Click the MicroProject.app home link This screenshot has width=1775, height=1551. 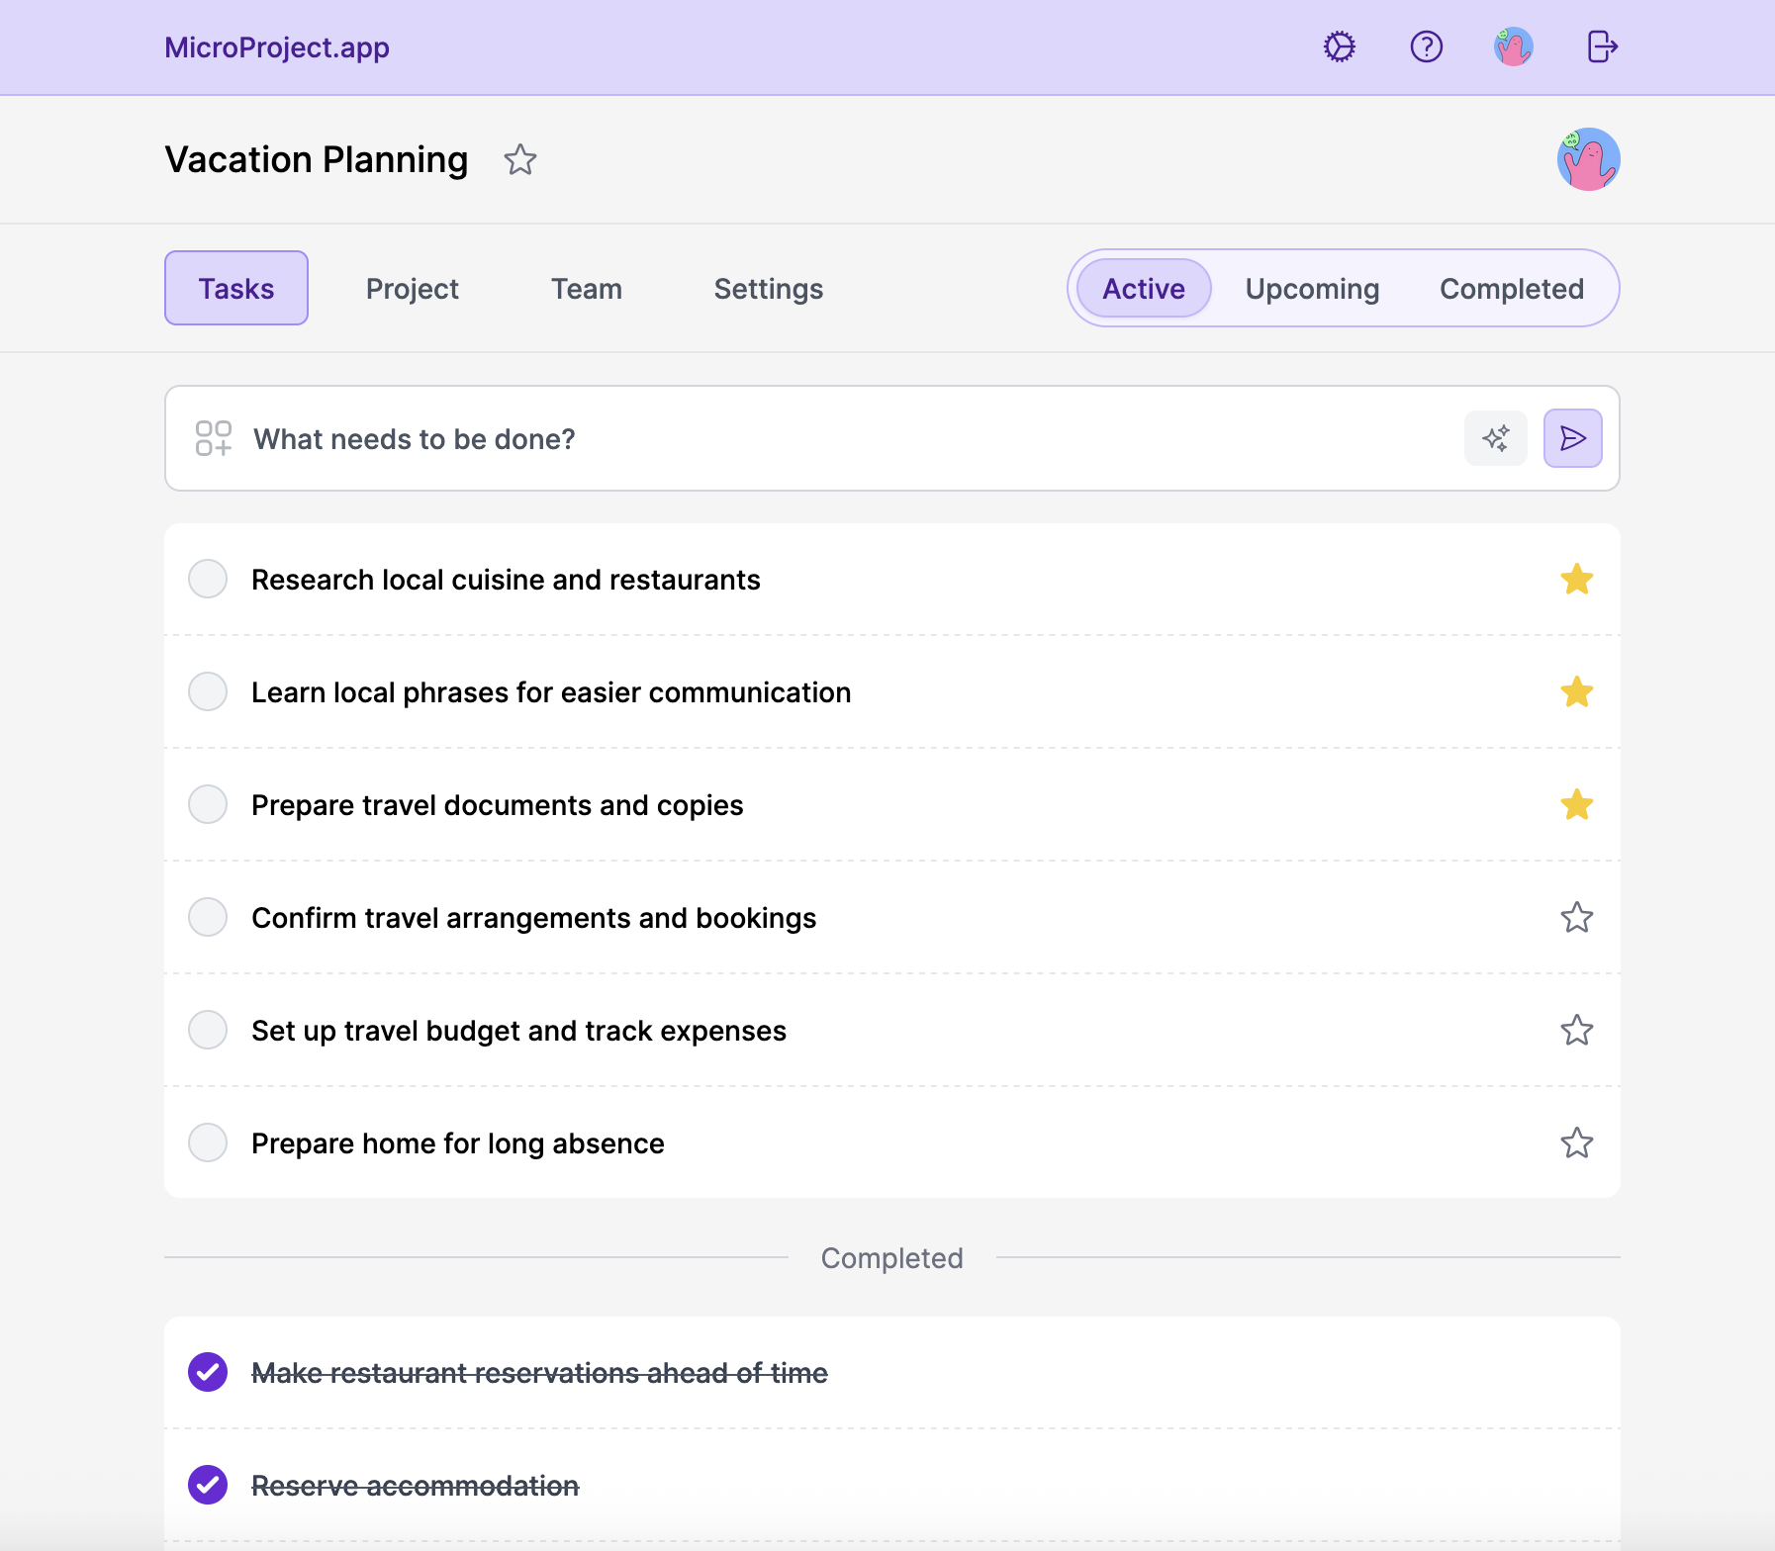277,47
